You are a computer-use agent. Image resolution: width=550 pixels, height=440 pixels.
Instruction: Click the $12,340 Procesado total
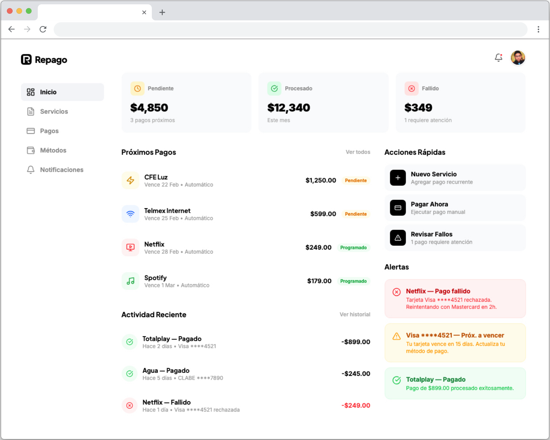pos(289,108)
